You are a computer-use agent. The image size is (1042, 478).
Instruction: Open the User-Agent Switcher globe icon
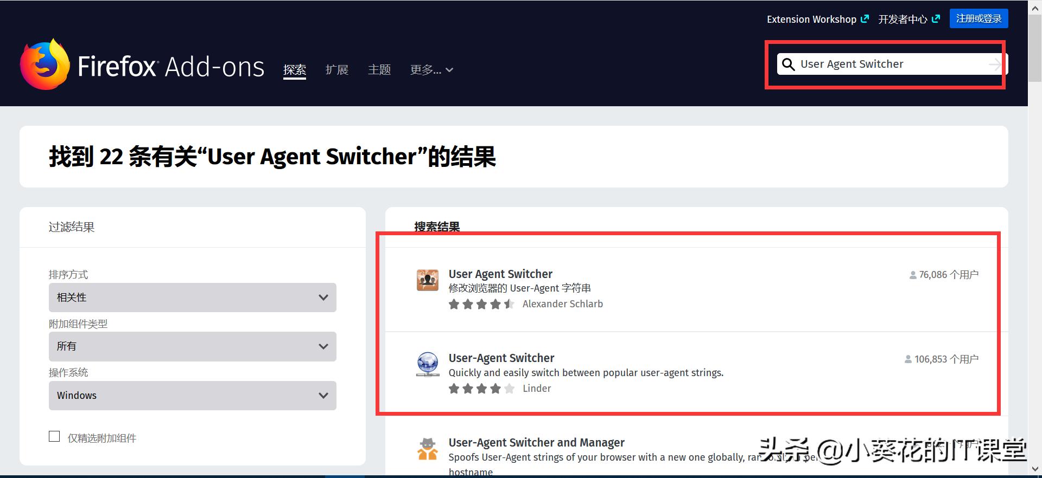(428, 364)
